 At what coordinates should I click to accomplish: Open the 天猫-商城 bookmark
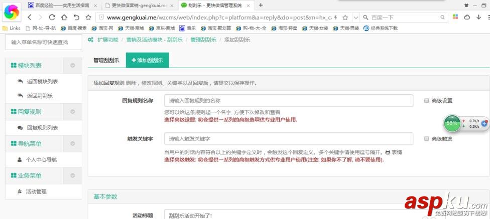[131, 28]
